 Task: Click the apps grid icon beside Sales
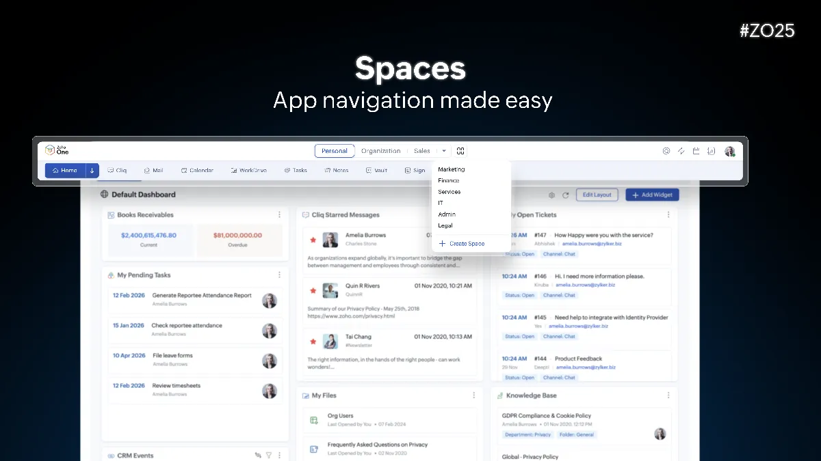point(460,151)
